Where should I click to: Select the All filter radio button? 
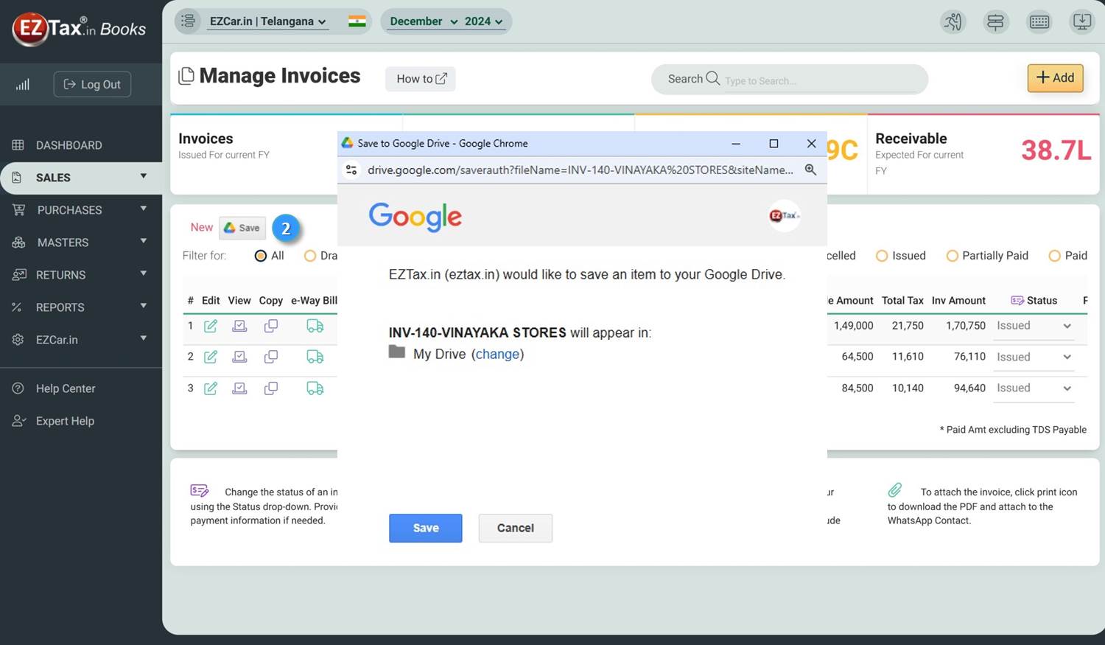261,256
